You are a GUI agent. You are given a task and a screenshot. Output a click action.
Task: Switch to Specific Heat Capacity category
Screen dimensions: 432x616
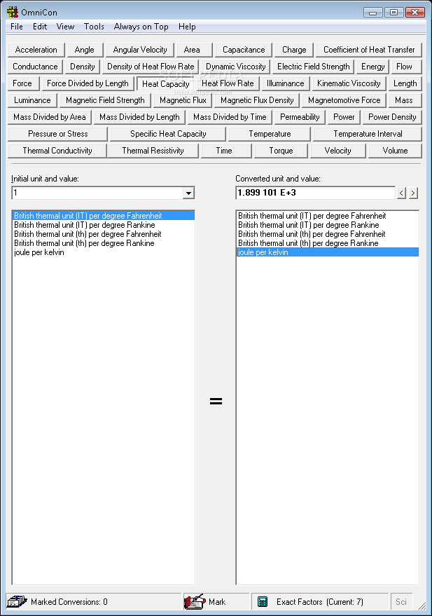(x=168, y=135)
